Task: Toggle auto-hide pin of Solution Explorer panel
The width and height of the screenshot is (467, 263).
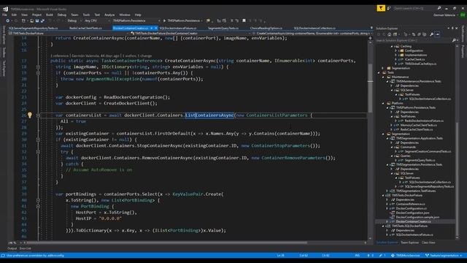Action: (x=452, y=28)
